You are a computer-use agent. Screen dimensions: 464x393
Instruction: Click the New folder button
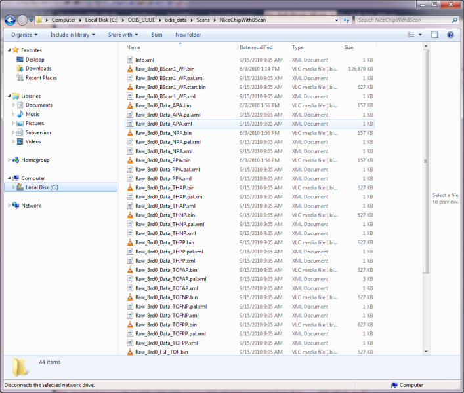(x=188, y=35)
